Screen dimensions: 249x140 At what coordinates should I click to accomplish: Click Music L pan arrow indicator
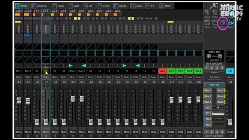pos(71,65)
